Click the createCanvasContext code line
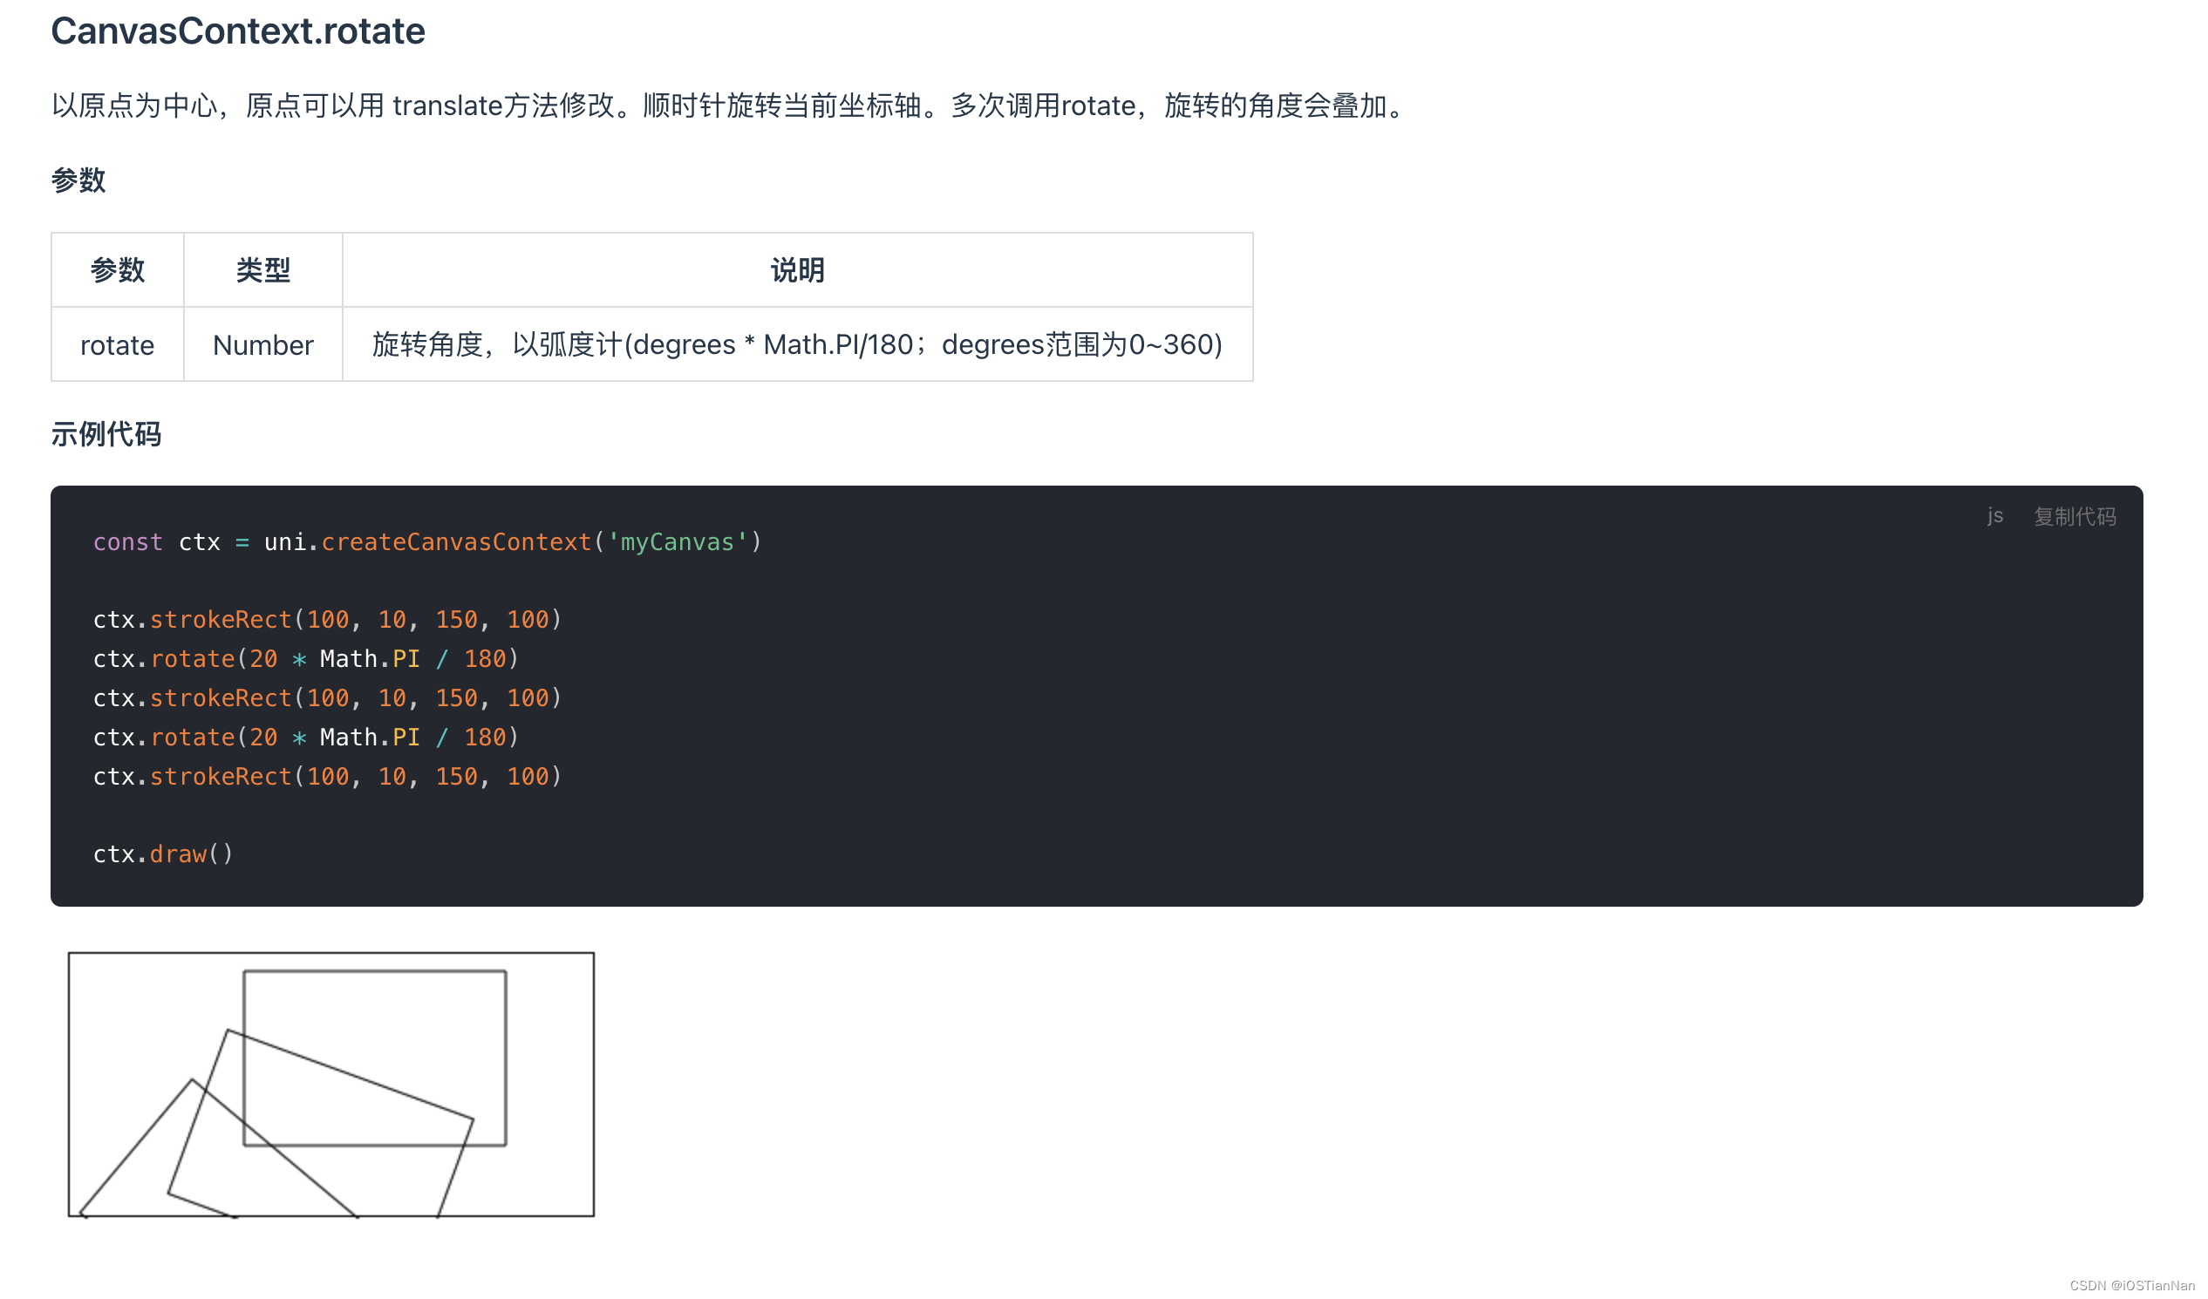The height and width of the screenshot is (1299, 2208). [427, 542]
